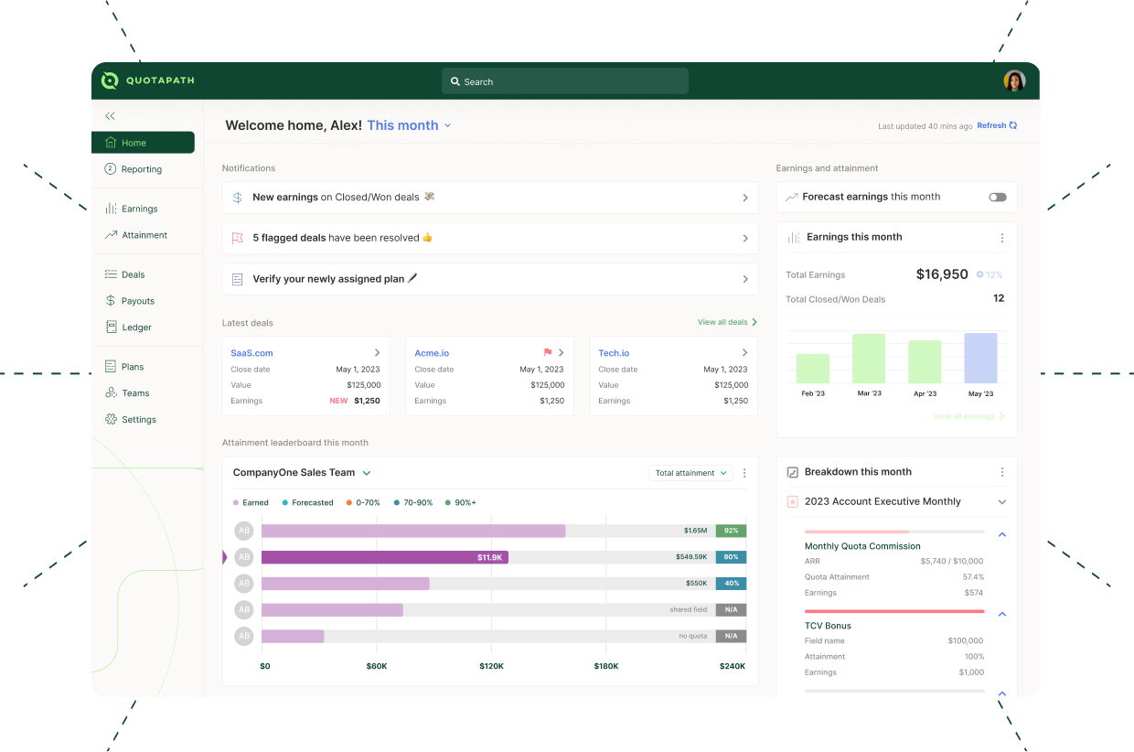Click the forecast trend line icon
The image size is (1134, 752).
pos(792,197)
